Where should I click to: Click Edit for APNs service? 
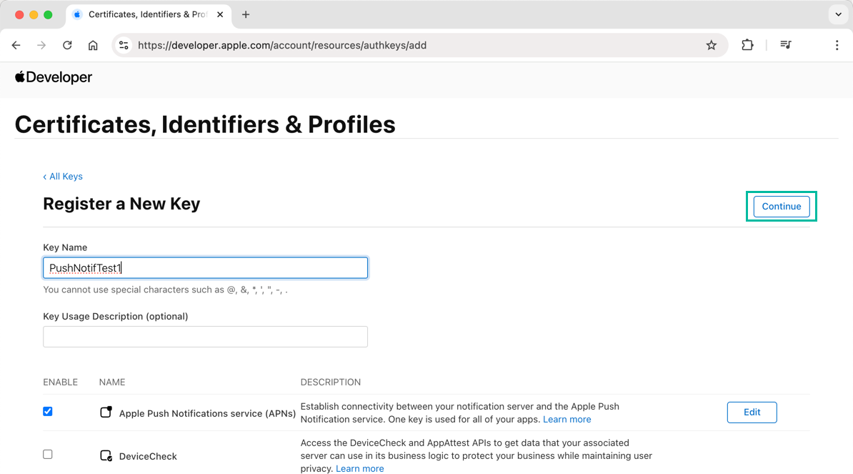752,413
